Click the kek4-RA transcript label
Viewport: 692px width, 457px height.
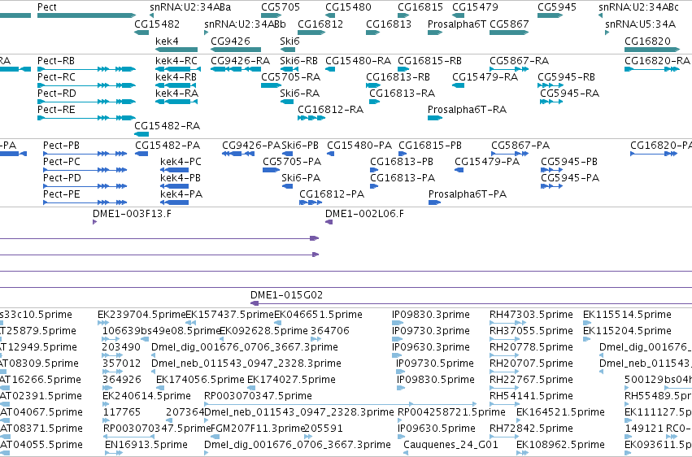pyautogui.click(x=176, y=93)
